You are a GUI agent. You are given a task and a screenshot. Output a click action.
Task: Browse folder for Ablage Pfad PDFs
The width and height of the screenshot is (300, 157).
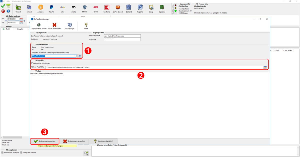[265, 67]
